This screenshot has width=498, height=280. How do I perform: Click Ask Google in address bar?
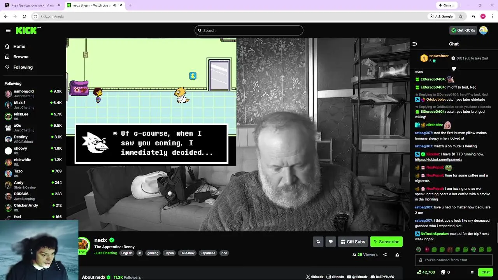click(x=441, y=16)
